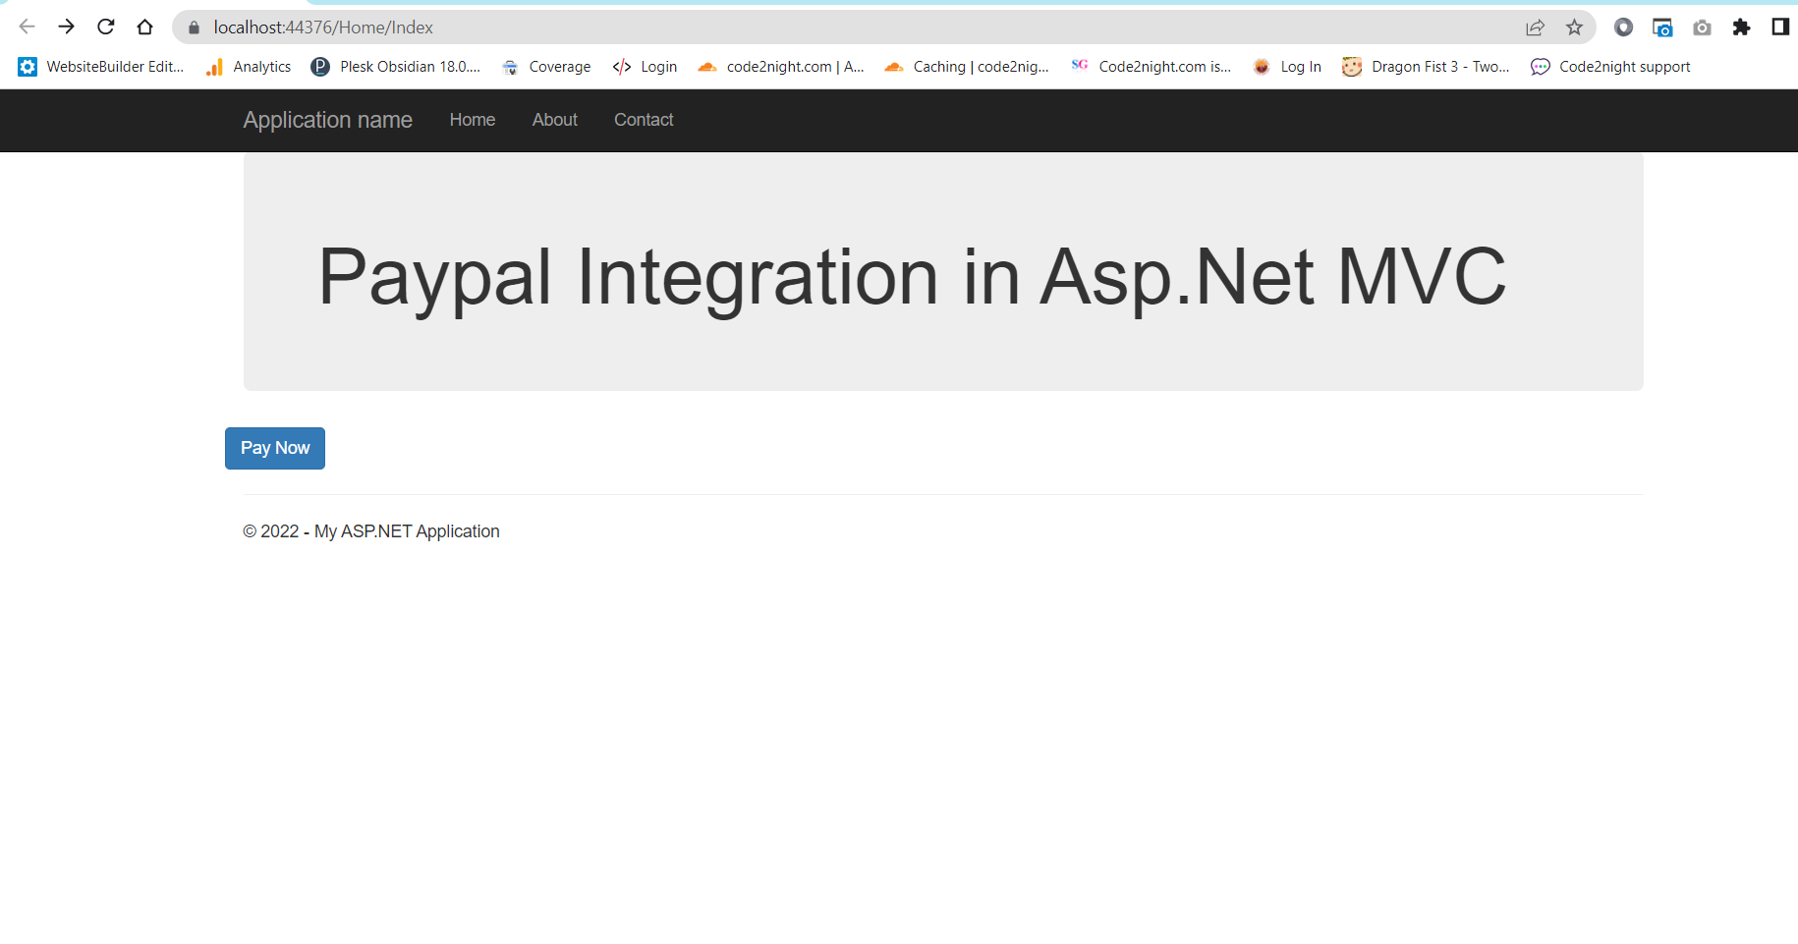The width and height of the screenshot is (1798, 944).
Task: Click the Pay Now button
Action: tap(275, 448)
